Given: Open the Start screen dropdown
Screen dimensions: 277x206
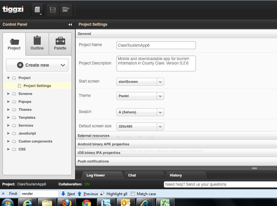Looking at the screenshot, I should tap(160, 82).
